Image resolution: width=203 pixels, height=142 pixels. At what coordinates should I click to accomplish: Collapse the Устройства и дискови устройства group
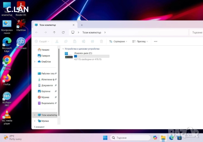(x=63, y=49)
